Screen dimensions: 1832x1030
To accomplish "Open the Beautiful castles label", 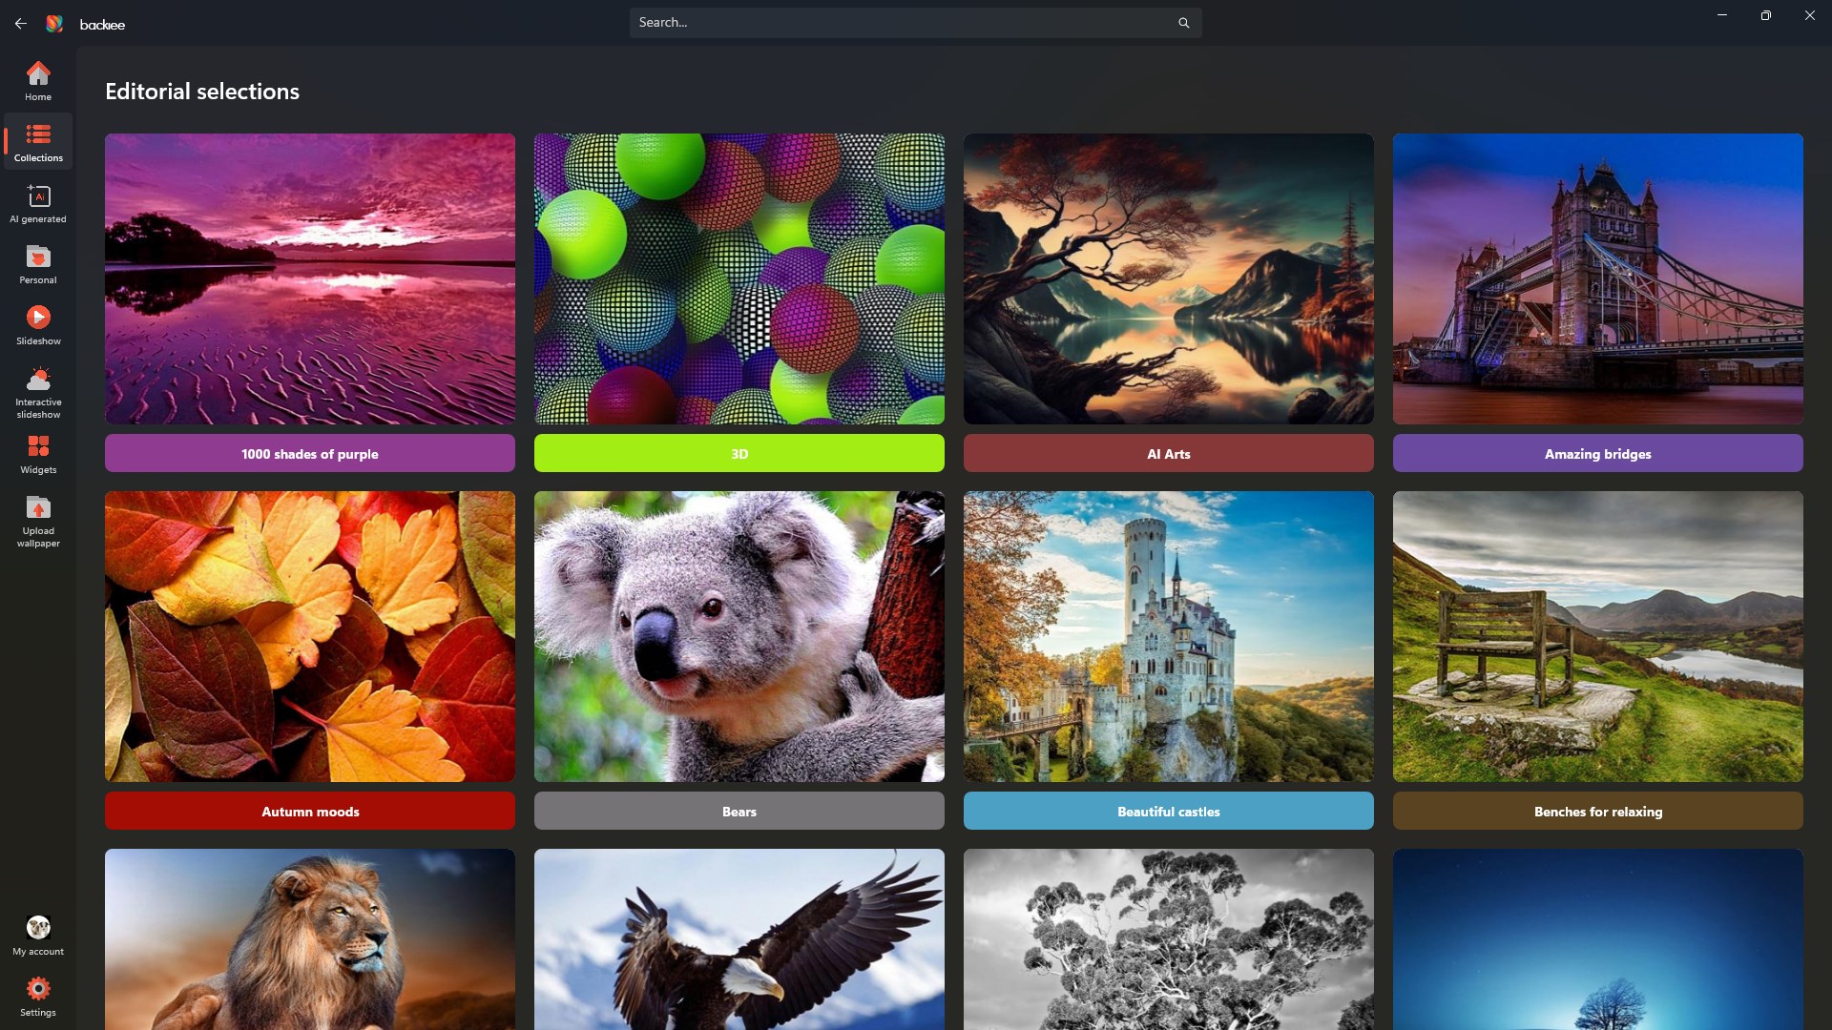I will tap(1169, 811).
